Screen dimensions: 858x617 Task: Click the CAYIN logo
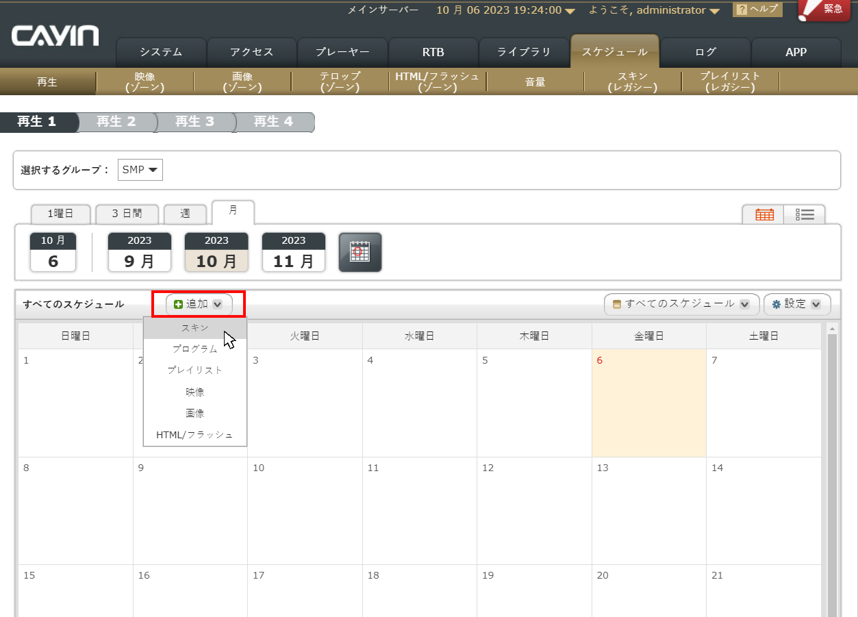[55, 36]
